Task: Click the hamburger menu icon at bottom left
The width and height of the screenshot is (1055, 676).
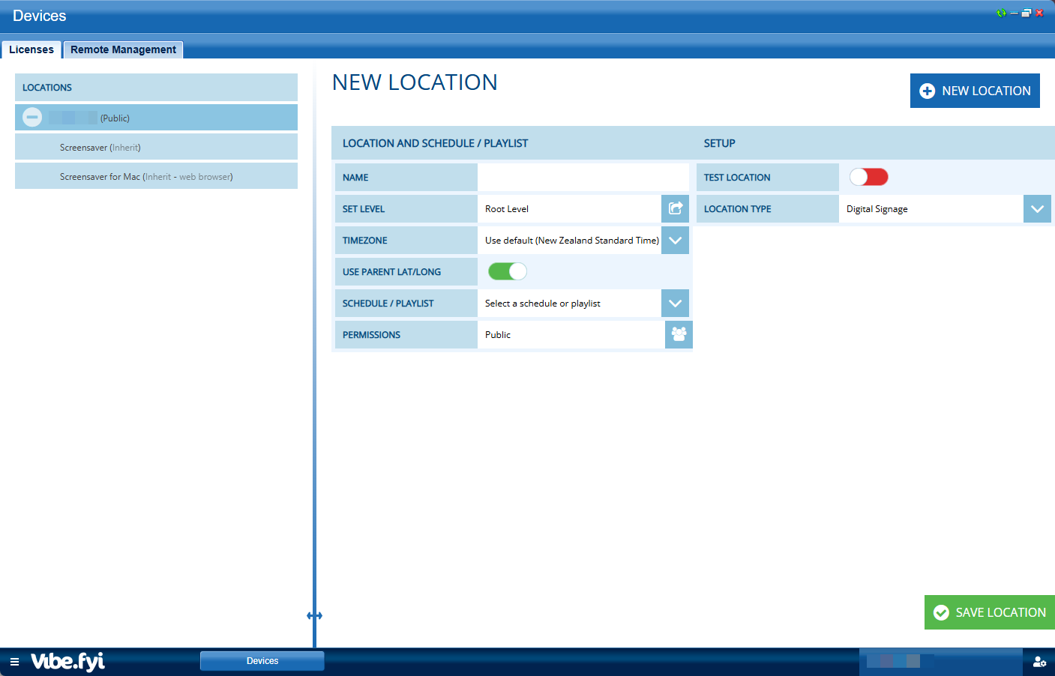Action: tap(14, 662)
